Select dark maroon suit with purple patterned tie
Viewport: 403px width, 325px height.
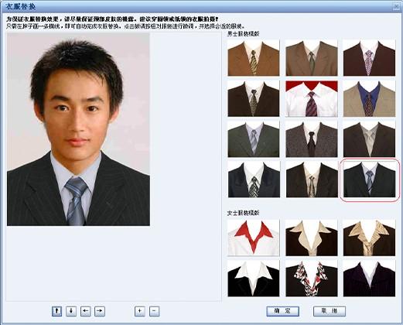tap(369, 58)
